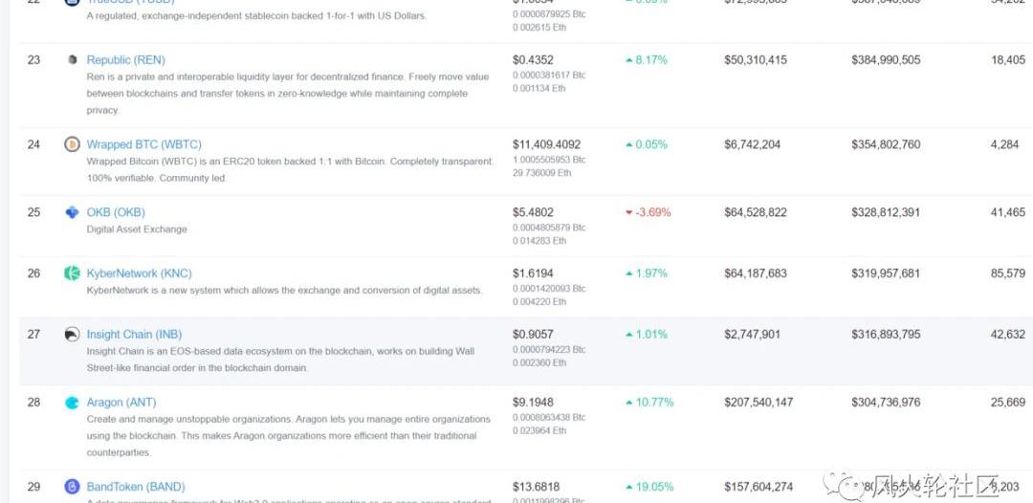Click the Wrapped BTC orange coin icon
This screenshot has height=503, width=1033.
tap(72, 144)
